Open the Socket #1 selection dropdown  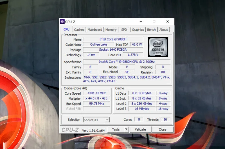[x=96, y=120]
